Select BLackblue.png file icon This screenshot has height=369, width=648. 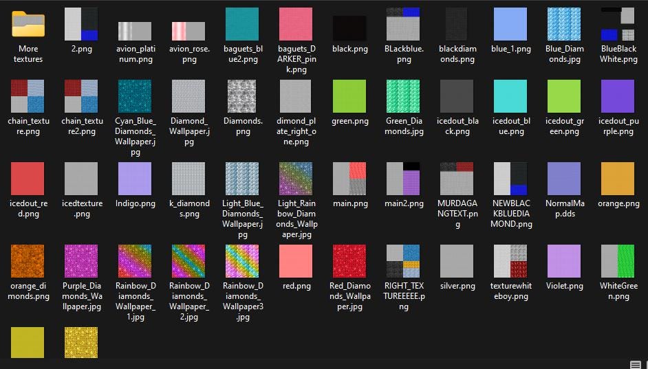tap(403, 24)
